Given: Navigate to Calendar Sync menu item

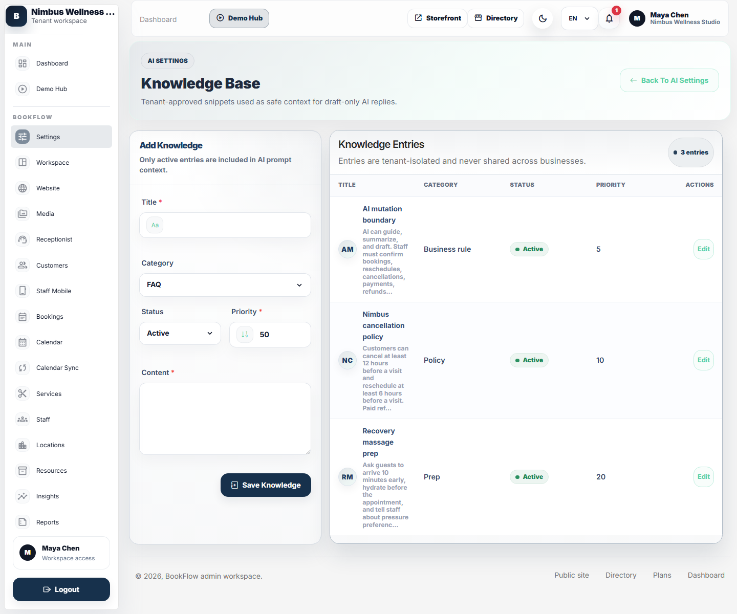Looking at the screenshot, I should [x=61, y=368].
